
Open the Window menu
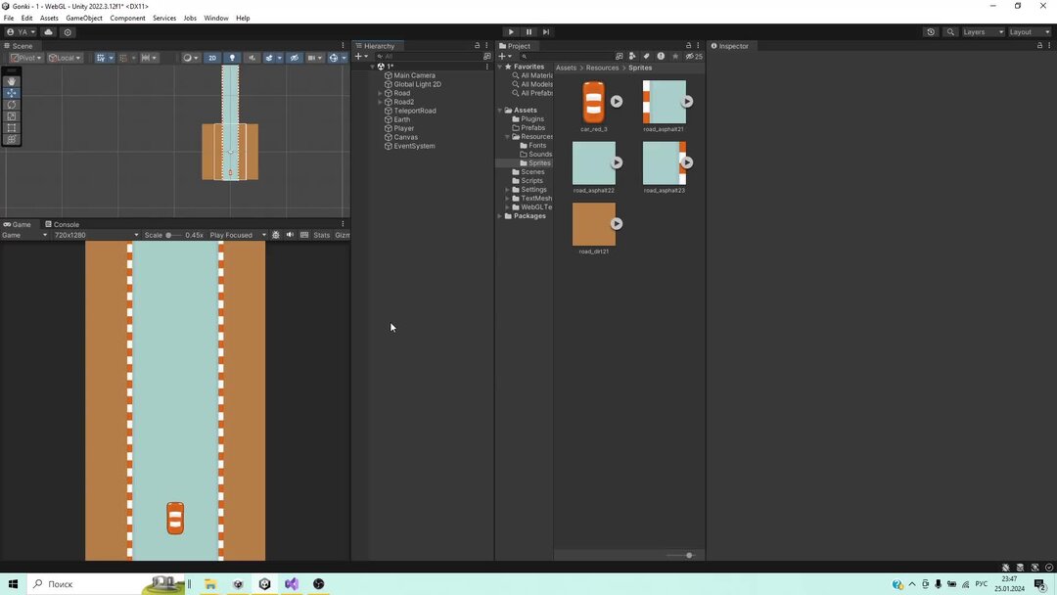[x=215, y=19]
